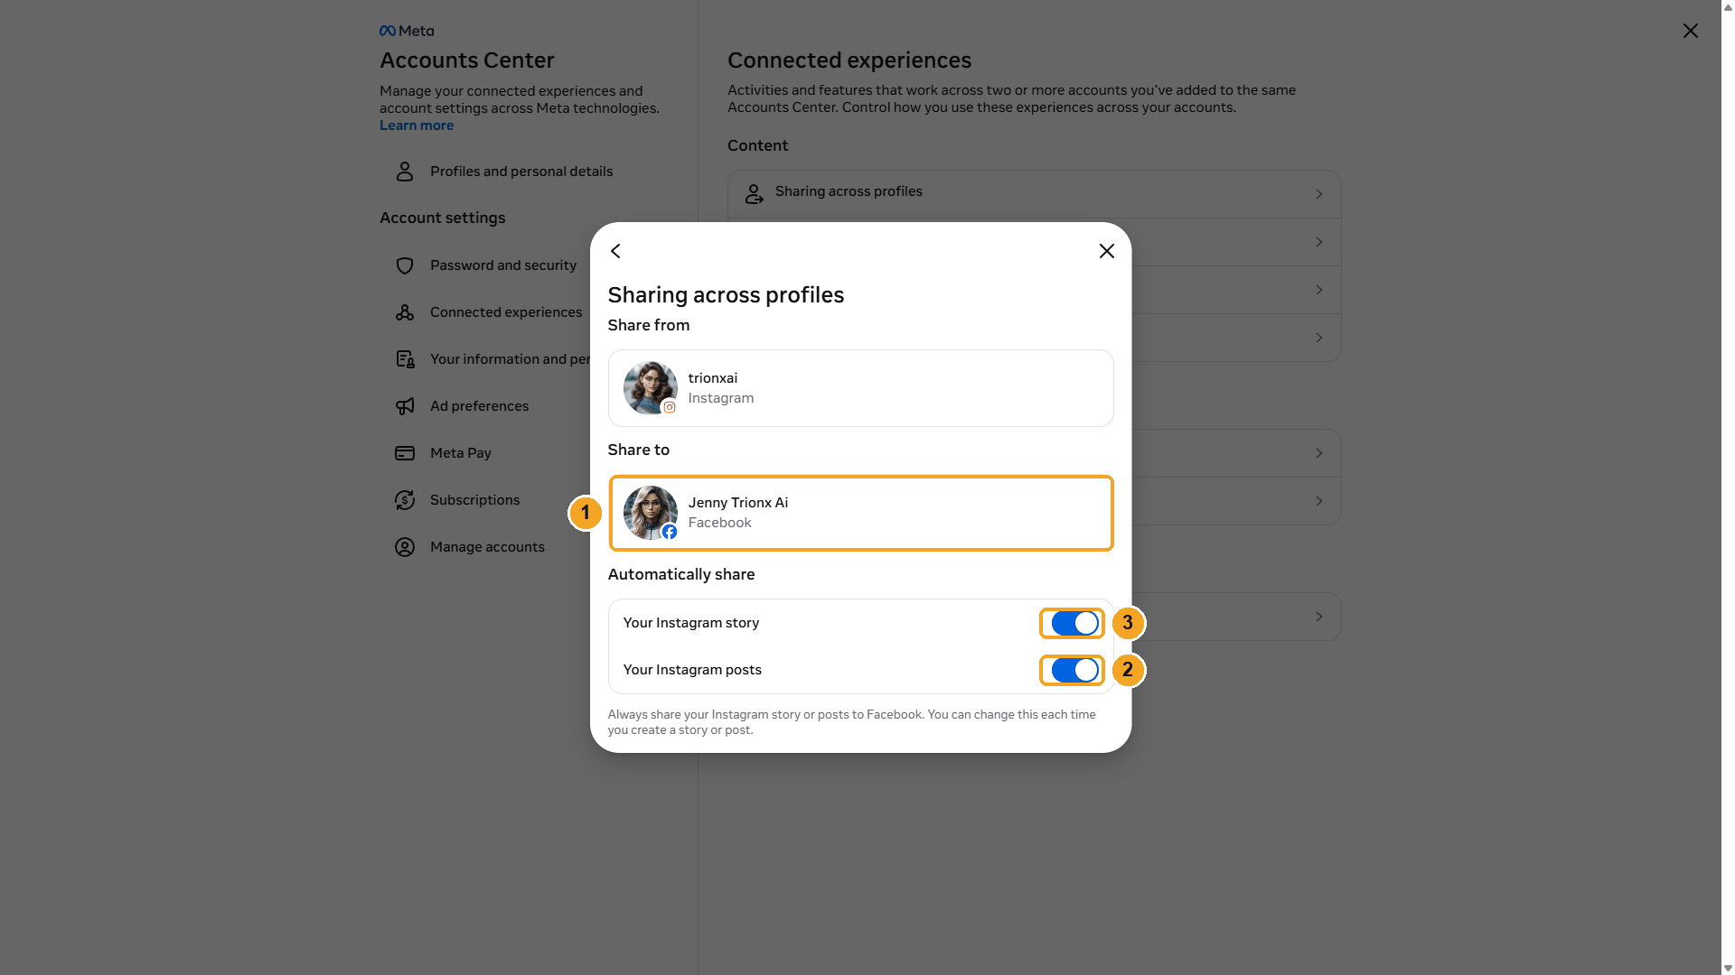Click the Sharing across profiles row icon
The image size is (1735, 975).
(x=754, y=194)
